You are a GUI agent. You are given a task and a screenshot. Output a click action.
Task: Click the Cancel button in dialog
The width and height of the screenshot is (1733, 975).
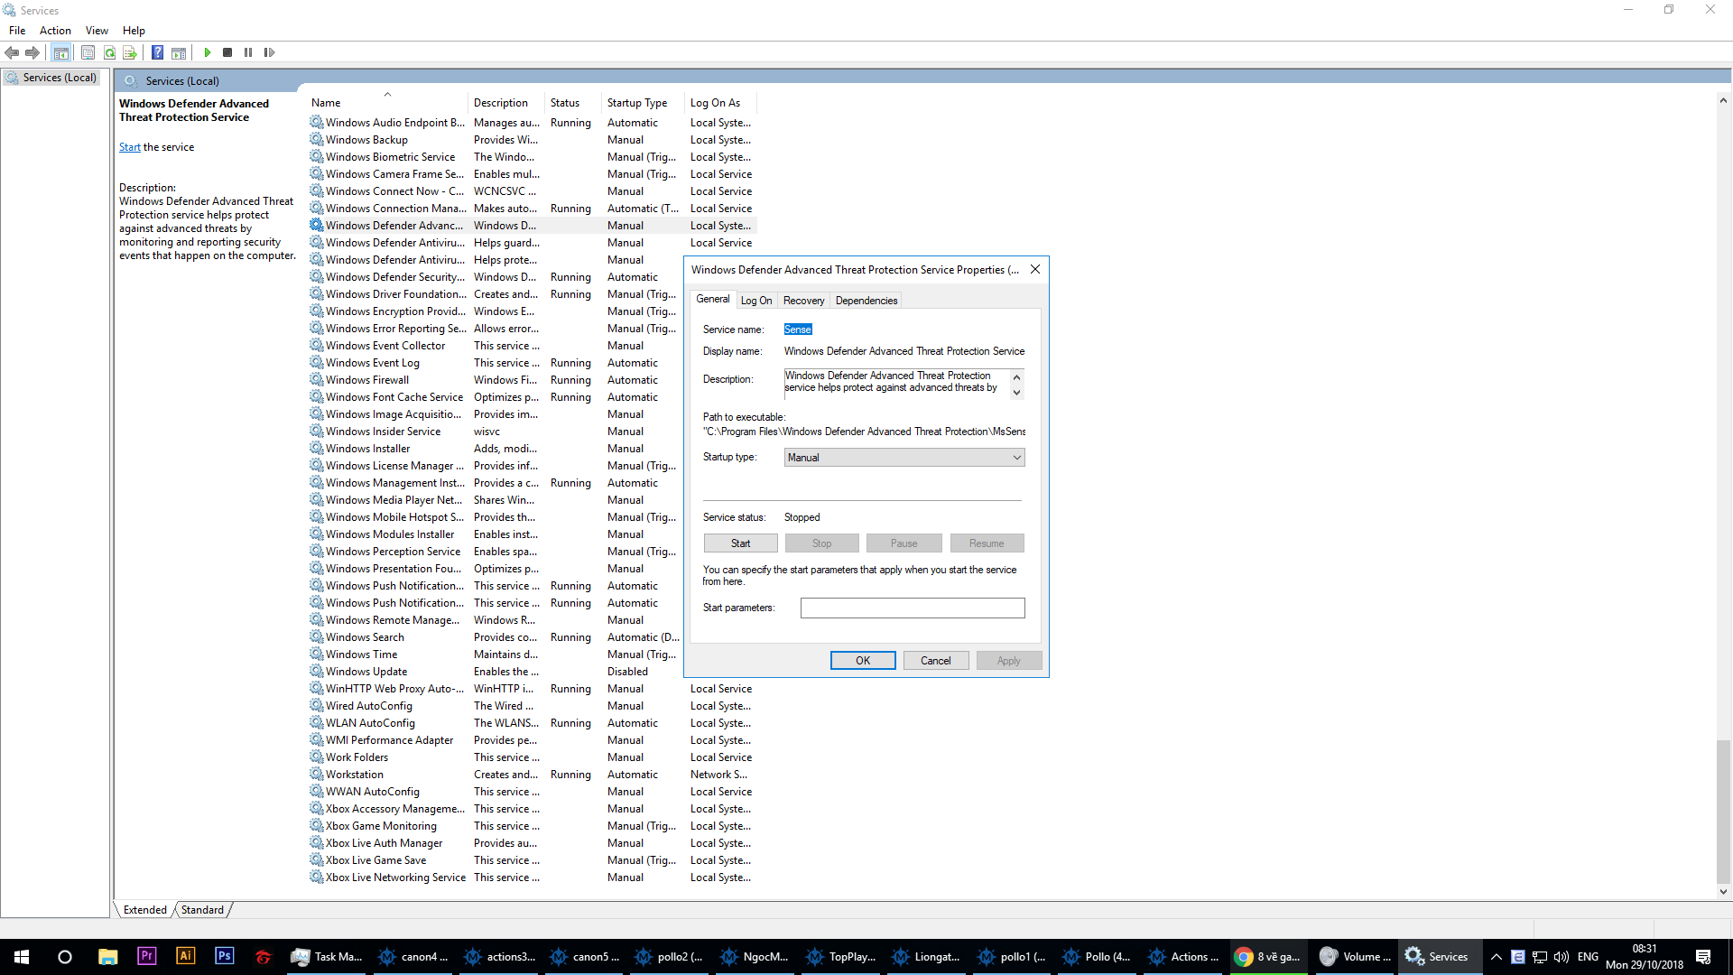click(x=935, y=660)
